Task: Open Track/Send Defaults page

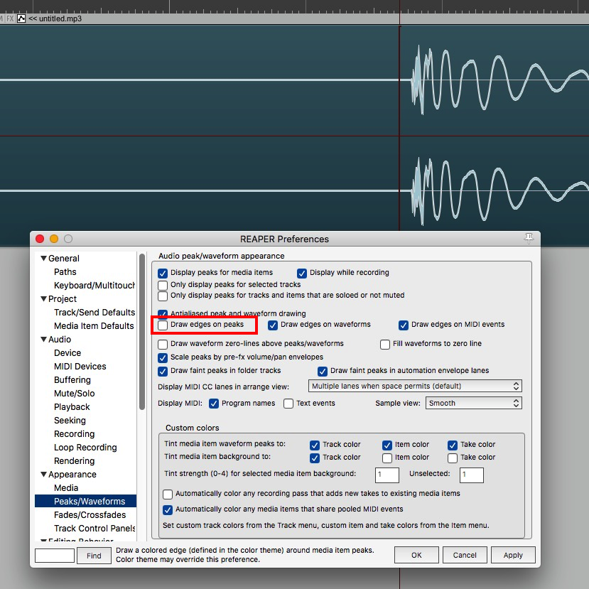Action: click(94, 312)
